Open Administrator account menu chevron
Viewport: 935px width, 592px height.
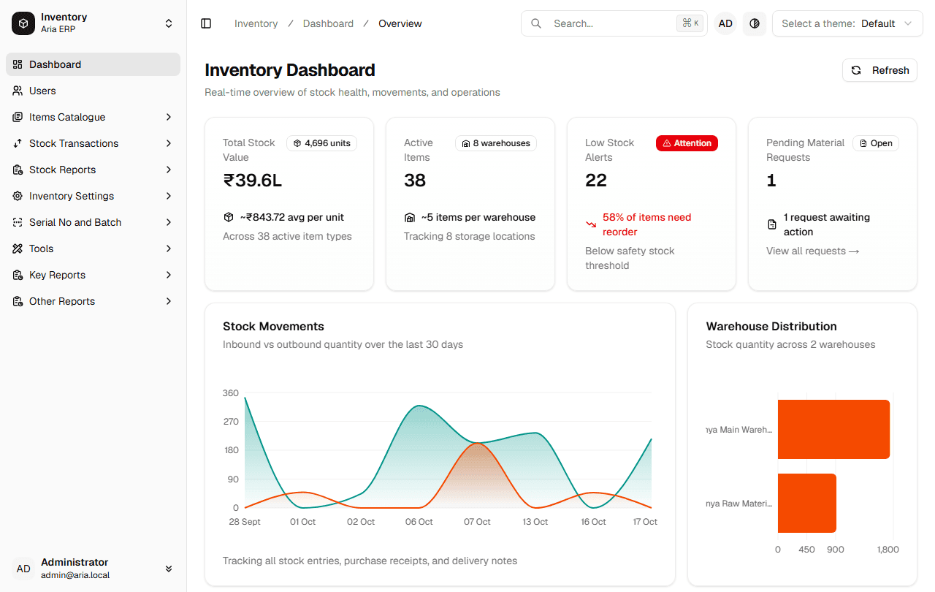[x=169, y=569]
